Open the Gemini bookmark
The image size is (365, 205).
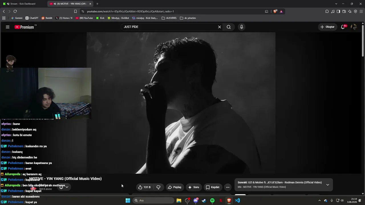coord(17,18)
